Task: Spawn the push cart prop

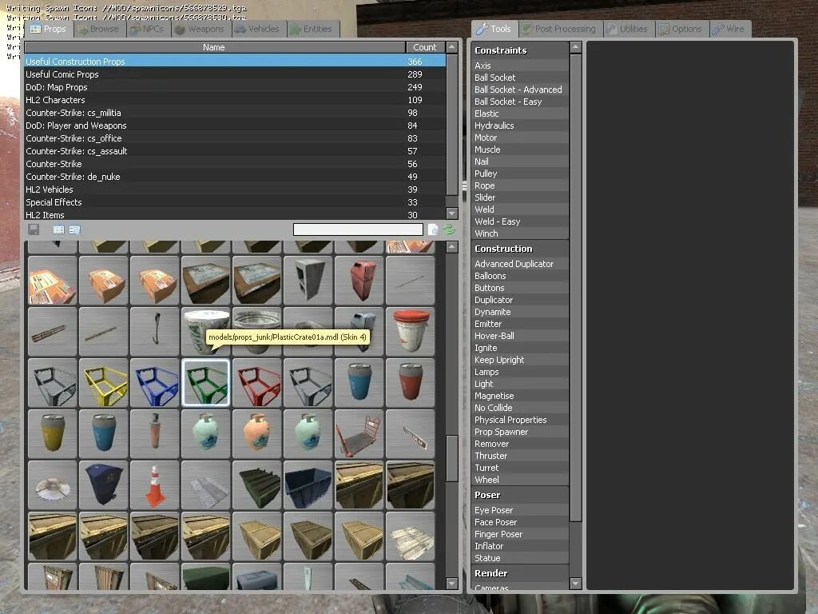Action: click(359, 434)
